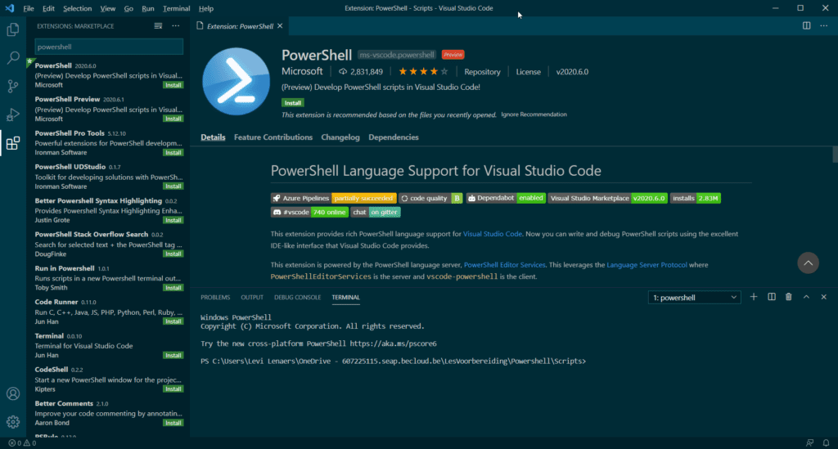Click the chat on gitter badge
The image size is (838, 449).
pyautogui.click(x=376, y=212)
